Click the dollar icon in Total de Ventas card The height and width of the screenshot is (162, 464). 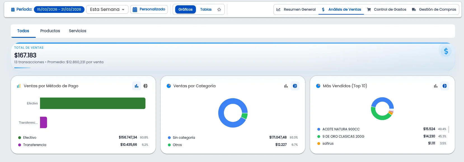click(x=446, y=51)
